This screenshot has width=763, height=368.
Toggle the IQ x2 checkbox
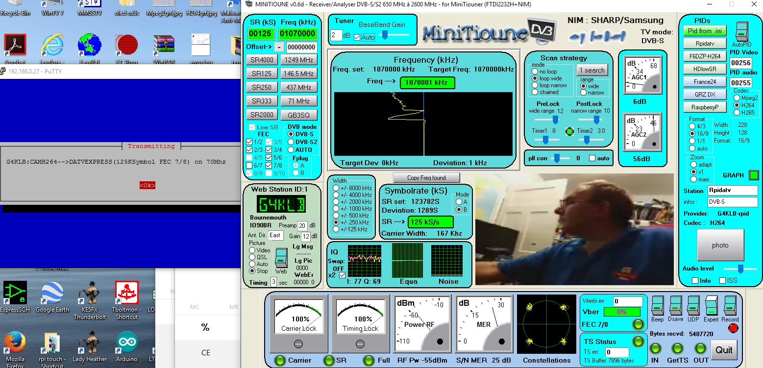(x=342, y=275)
